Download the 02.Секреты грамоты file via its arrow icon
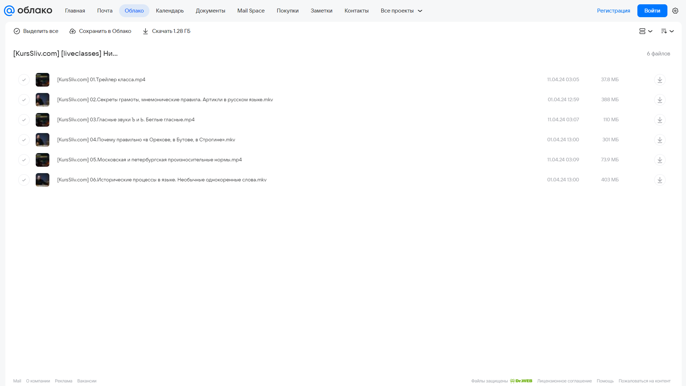Viewport: 686px width, 386px height. [x=660, y=100]
